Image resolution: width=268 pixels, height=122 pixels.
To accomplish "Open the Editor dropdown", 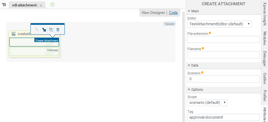I will pos(219,24).
